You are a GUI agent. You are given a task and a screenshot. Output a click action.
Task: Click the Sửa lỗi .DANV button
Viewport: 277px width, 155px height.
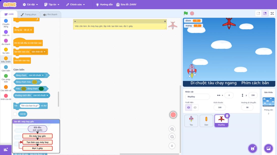pyautogui.click(x=126, y=5)
